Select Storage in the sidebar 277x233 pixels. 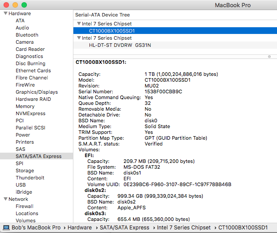point(25,171)
